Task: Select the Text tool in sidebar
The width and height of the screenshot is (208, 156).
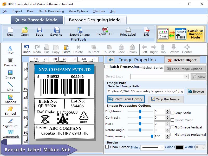Action: click(10, 50)
